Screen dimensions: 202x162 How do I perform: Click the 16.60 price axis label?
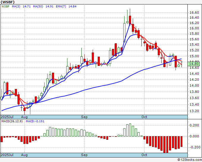pos(194,12)
